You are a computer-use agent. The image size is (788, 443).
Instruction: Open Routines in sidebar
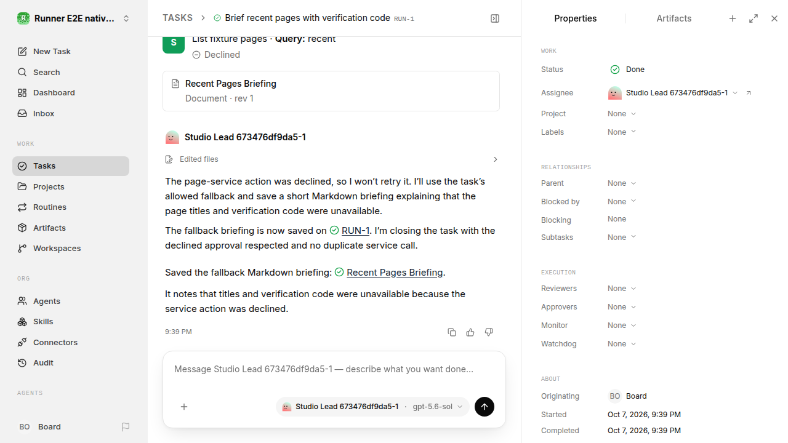pyautogui.click(x=71, y=207)
